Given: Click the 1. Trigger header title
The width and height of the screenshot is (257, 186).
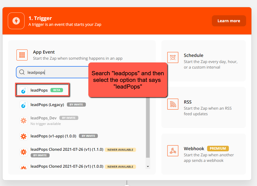Looking at the screenshot, I should (x=40, y=18).
